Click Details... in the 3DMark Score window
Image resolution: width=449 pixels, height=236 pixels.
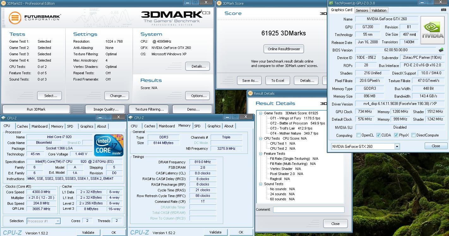pos(307,81)
